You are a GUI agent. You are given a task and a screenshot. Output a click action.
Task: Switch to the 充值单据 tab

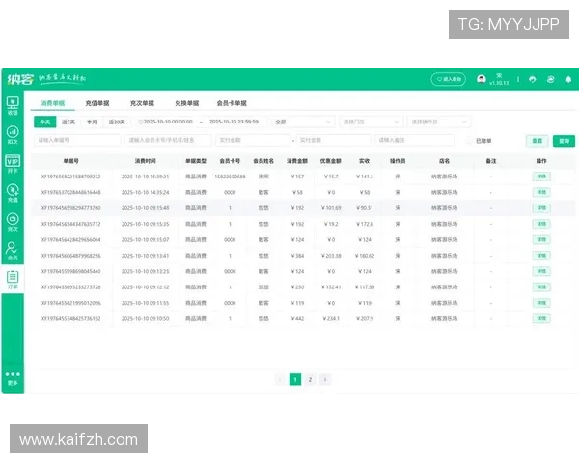pos(97,103)
